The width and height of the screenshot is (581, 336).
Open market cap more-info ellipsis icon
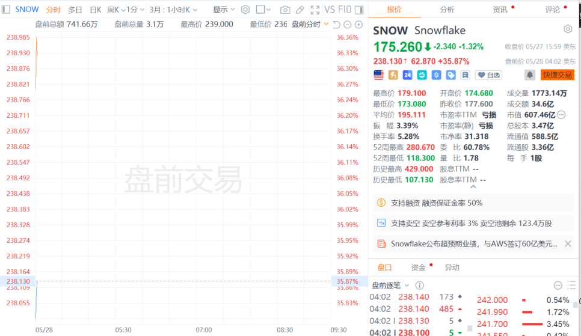pos(561,115)
